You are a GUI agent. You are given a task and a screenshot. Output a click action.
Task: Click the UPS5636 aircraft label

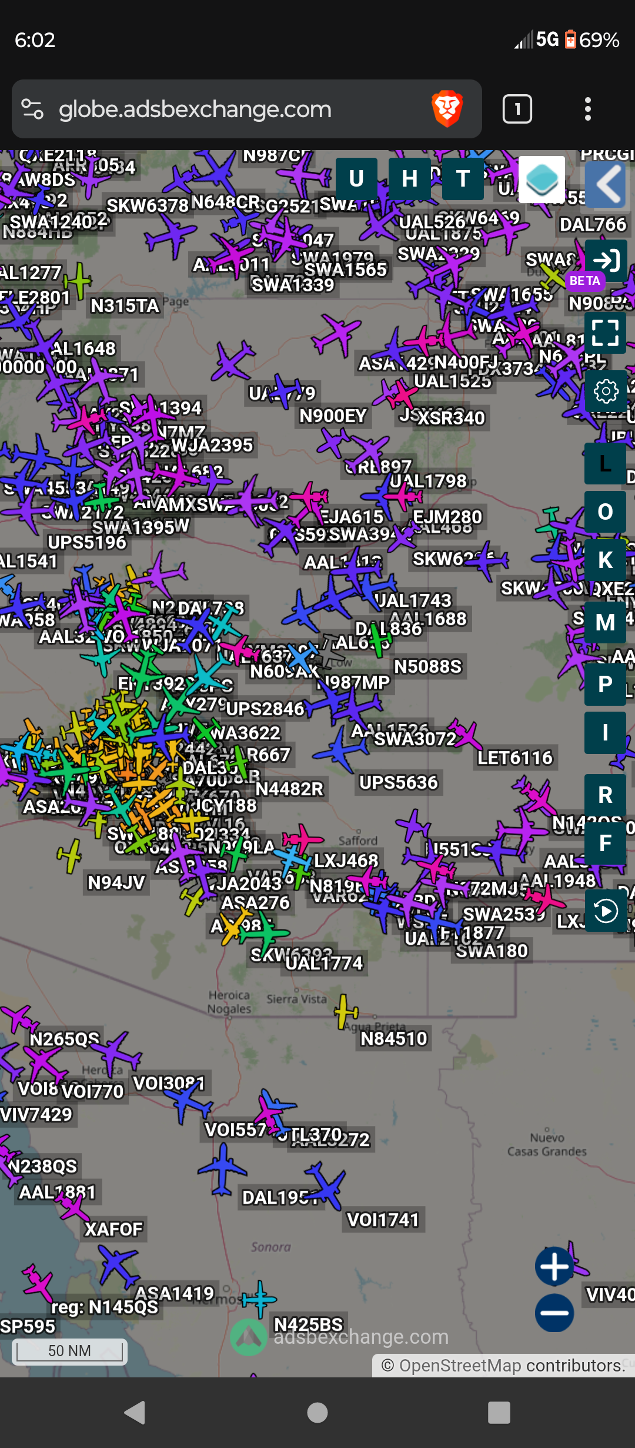pyautogui.click(x=399, y=782)
